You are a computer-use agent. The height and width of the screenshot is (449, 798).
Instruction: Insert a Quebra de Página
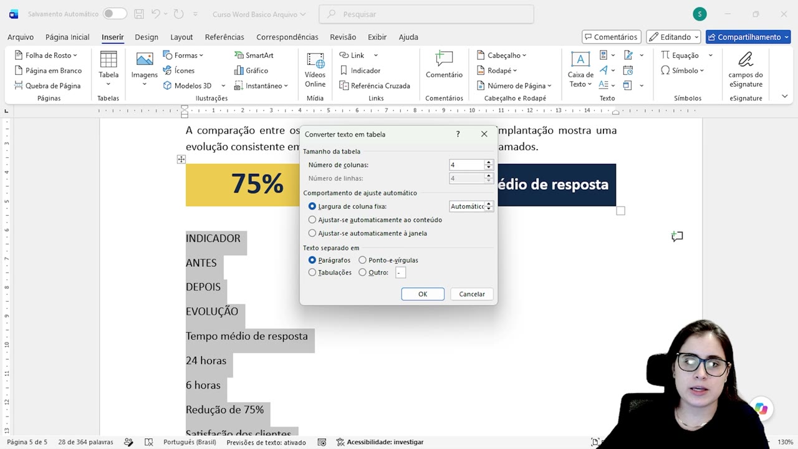pos(47,85)
